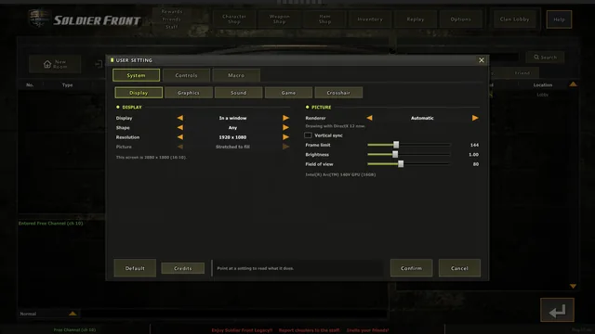595x334 pixels.
Task: Open the Options menu
Action: coord(461,19)
